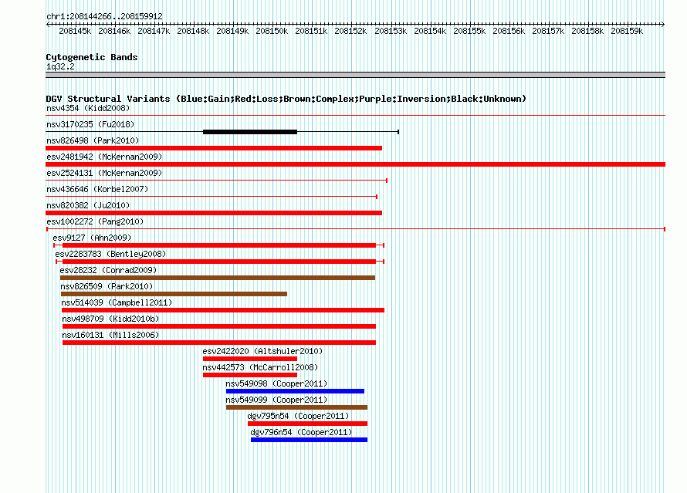Click the 208145k ruler tick label
Screen dimensions: 687x493
point(75,31)
